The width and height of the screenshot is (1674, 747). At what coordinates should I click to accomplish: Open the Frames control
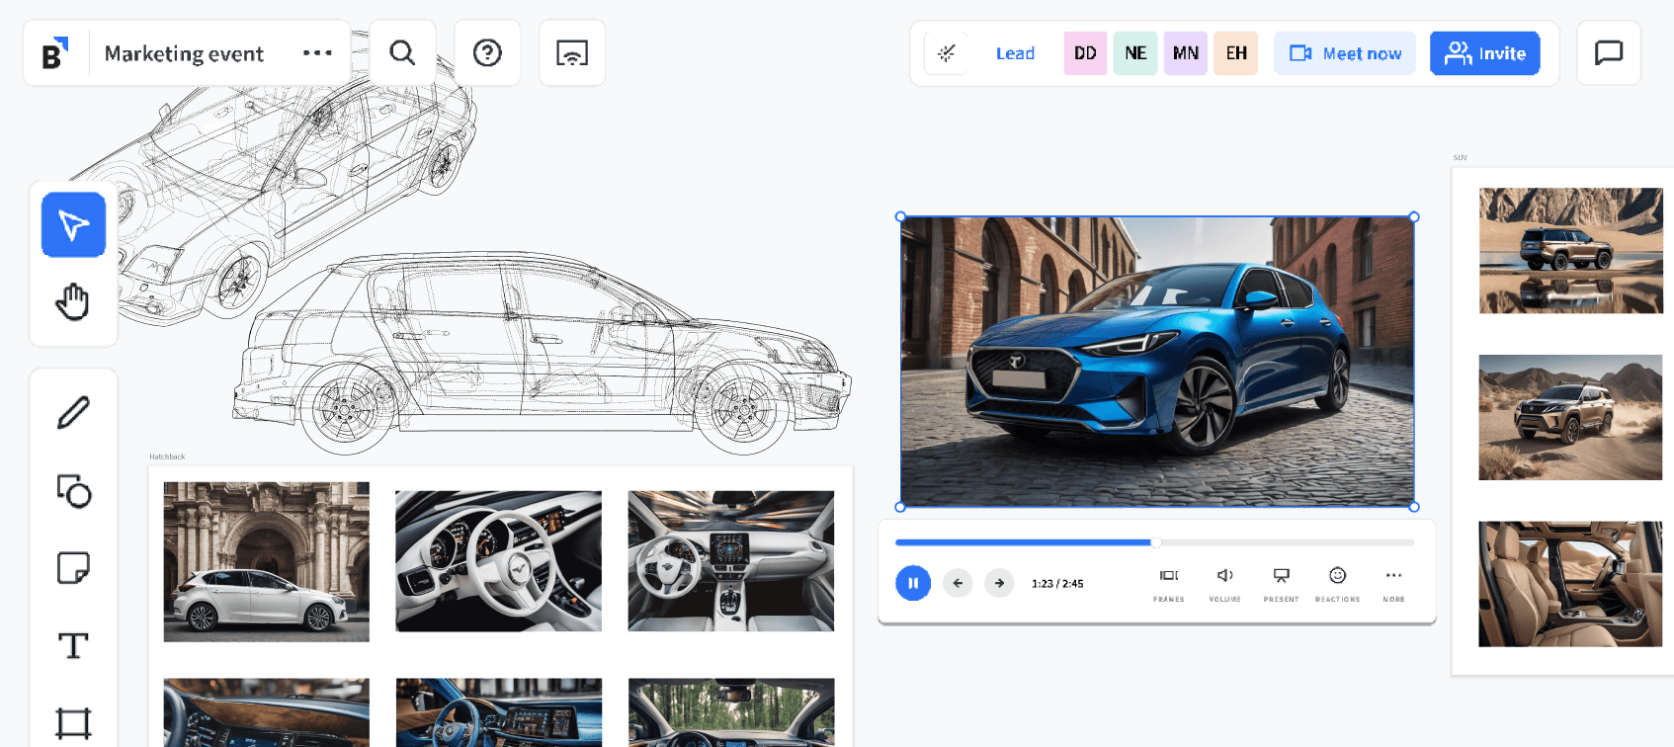(x=1169, y=584)
